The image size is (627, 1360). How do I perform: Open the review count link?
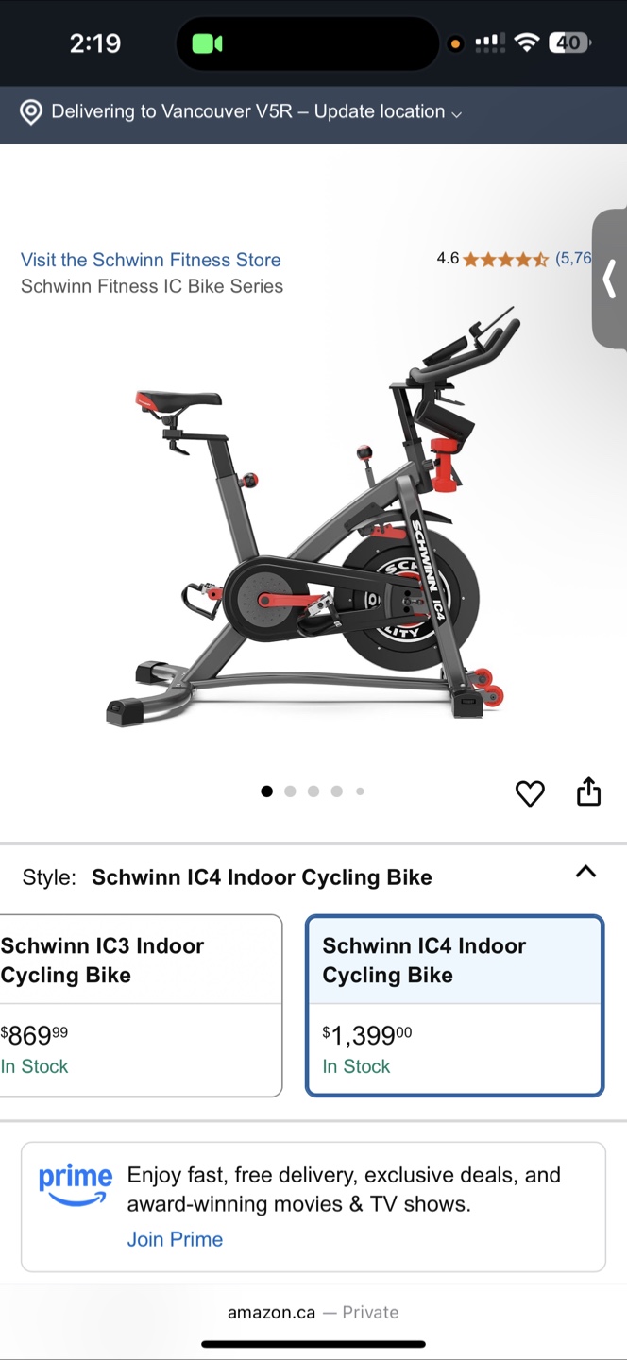[573, 258]
